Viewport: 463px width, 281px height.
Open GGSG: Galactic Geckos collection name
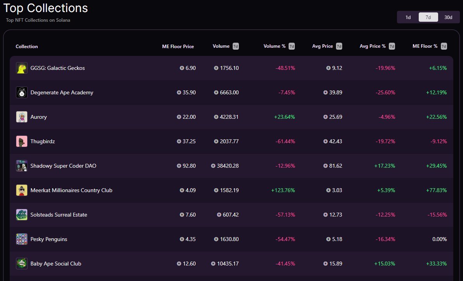[57, 68]
